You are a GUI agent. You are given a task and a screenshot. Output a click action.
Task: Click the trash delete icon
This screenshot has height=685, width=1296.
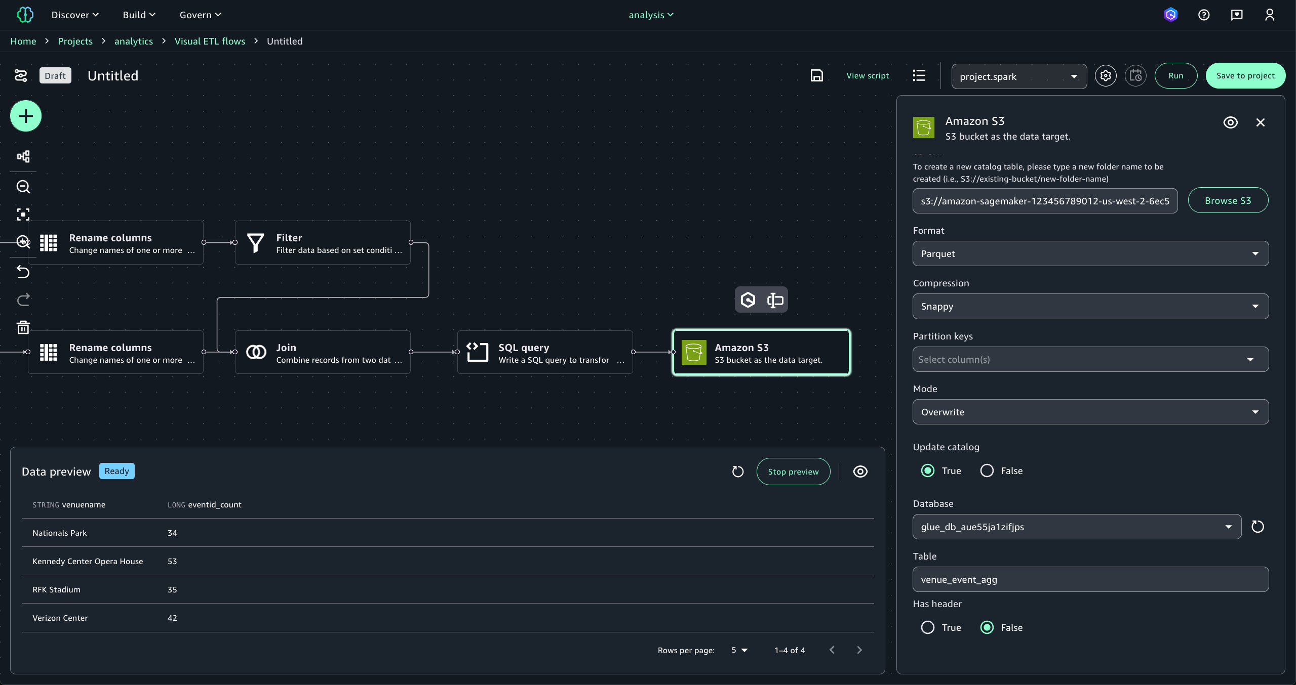point(23,328)
